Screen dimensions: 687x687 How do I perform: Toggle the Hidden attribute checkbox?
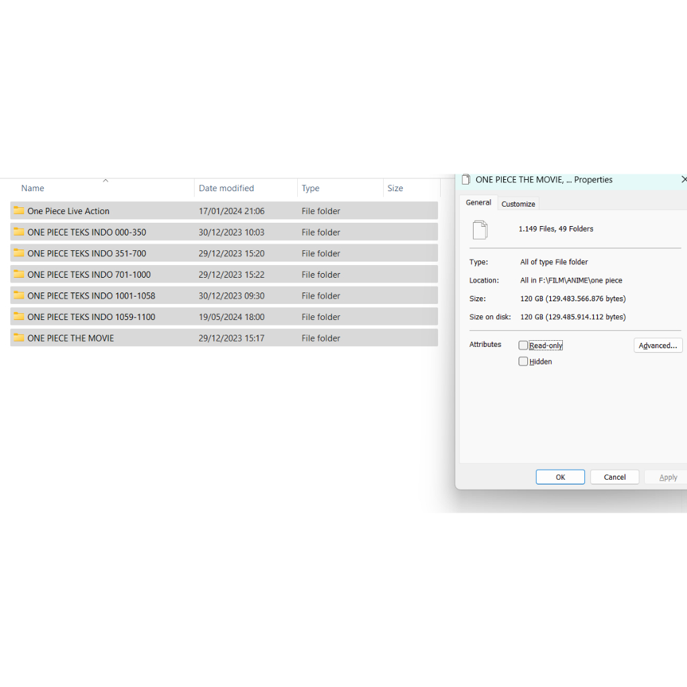click(523, 362)
